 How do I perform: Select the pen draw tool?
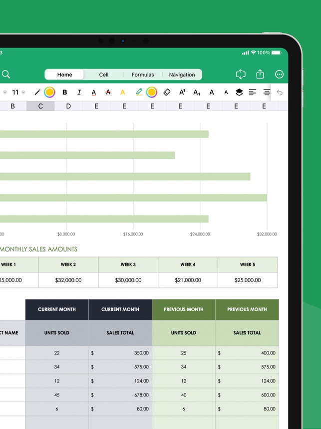coord(37,92)
